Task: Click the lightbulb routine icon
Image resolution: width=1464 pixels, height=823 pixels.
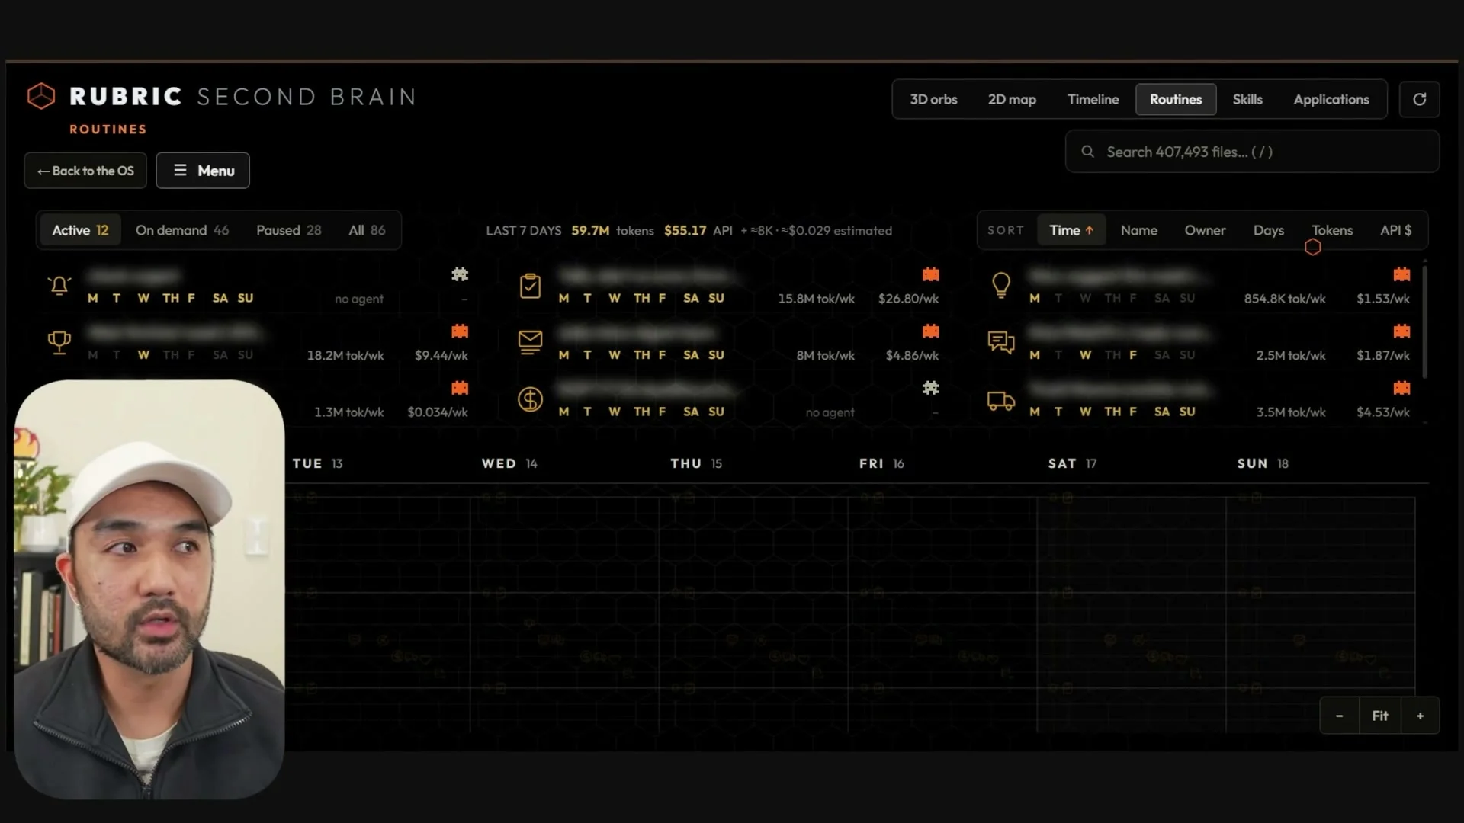Action: (x=1001, y=286)
